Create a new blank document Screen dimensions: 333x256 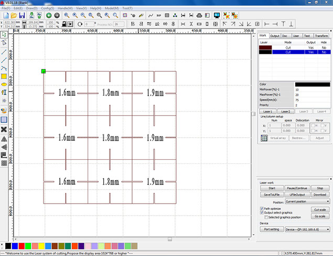click(x=6, y=16)
